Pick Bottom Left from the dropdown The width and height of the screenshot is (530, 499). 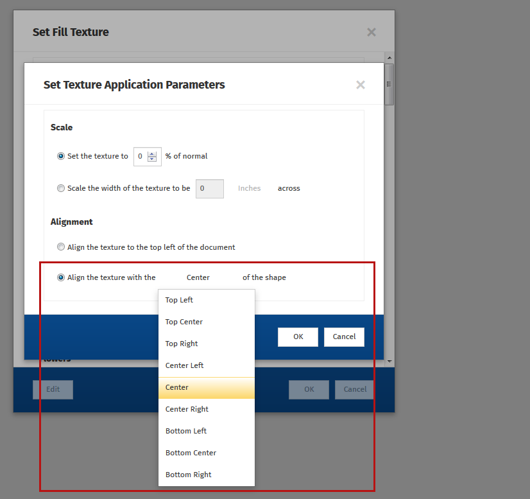tap(185, 431)
